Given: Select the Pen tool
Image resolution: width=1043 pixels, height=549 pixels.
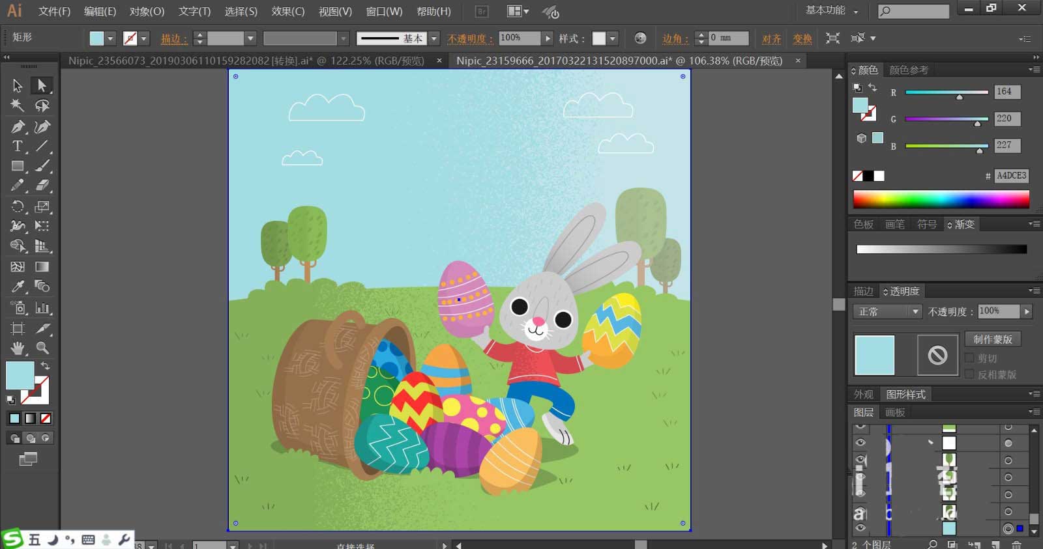Looking at the screenshot, I should click(x=18, y=126).
